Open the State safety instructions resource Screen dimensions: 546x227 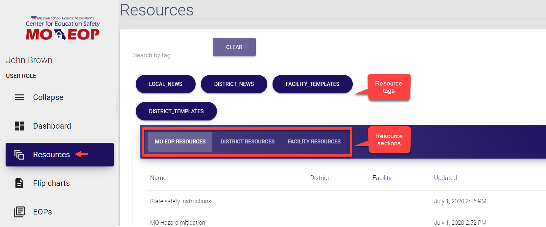pyautogui.click(x=180, y=201)
